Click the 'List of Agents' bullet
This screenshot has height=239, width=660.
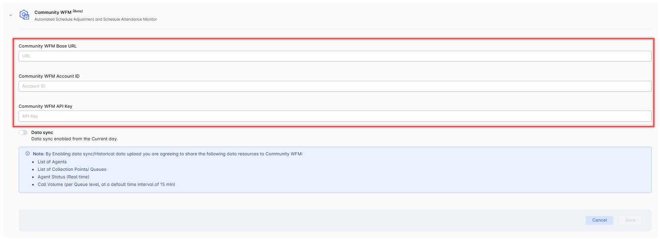52,162
